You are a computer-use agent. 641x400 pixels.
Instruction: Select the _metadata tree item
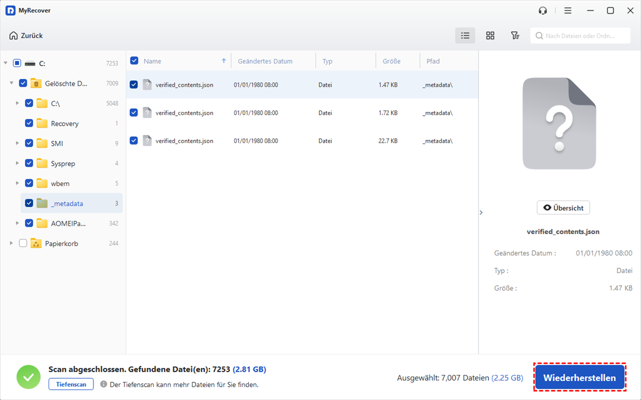click(72, 203)
